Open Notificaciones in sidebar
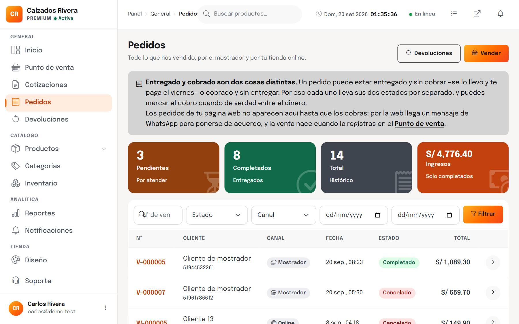 (x=59, y=230)
